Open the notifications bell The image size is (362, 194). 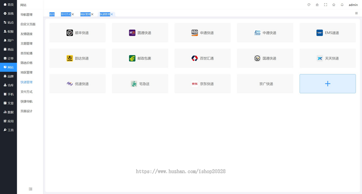pos(342,5)
